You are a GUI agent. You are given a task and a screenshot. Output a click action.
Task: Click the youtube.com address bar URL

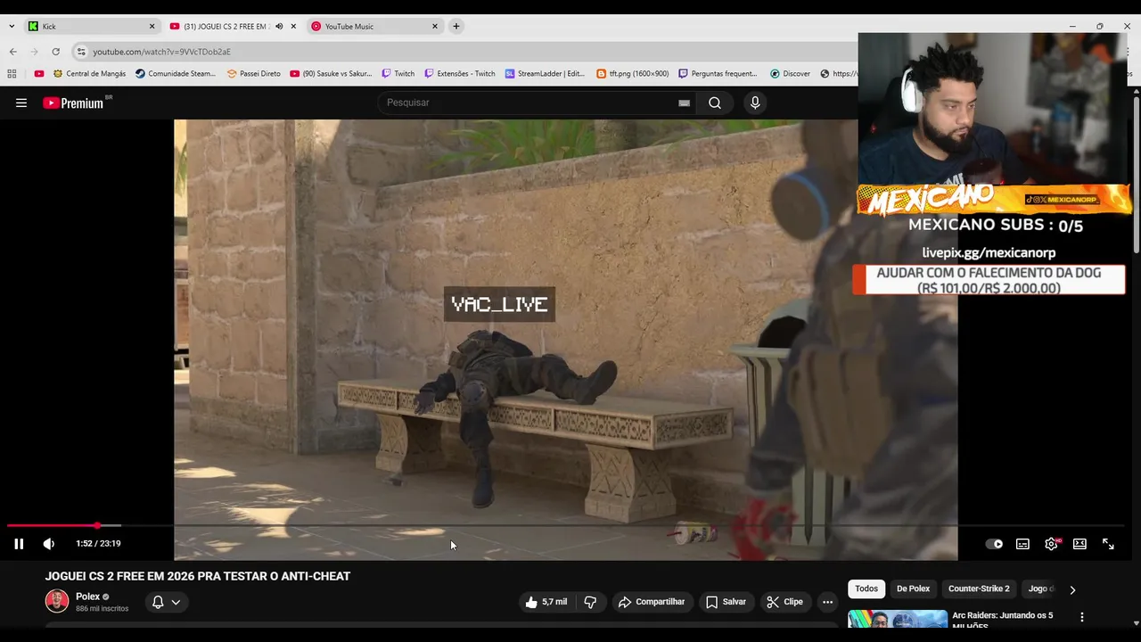coord(161,52)
